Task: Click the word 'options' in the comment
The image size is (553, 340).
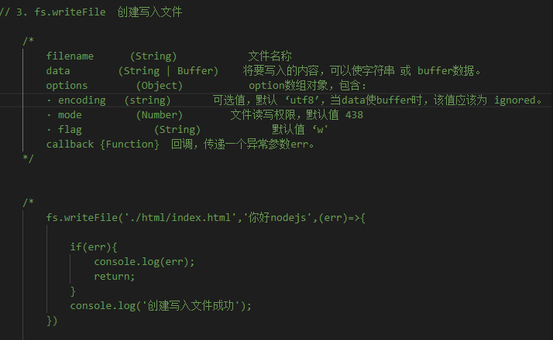Action: pos(67,86)
